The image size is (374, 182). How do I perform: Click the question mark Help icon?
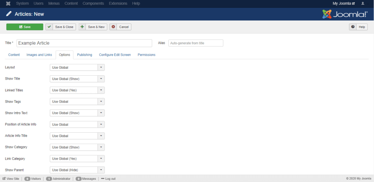click(x=353, y=27)
